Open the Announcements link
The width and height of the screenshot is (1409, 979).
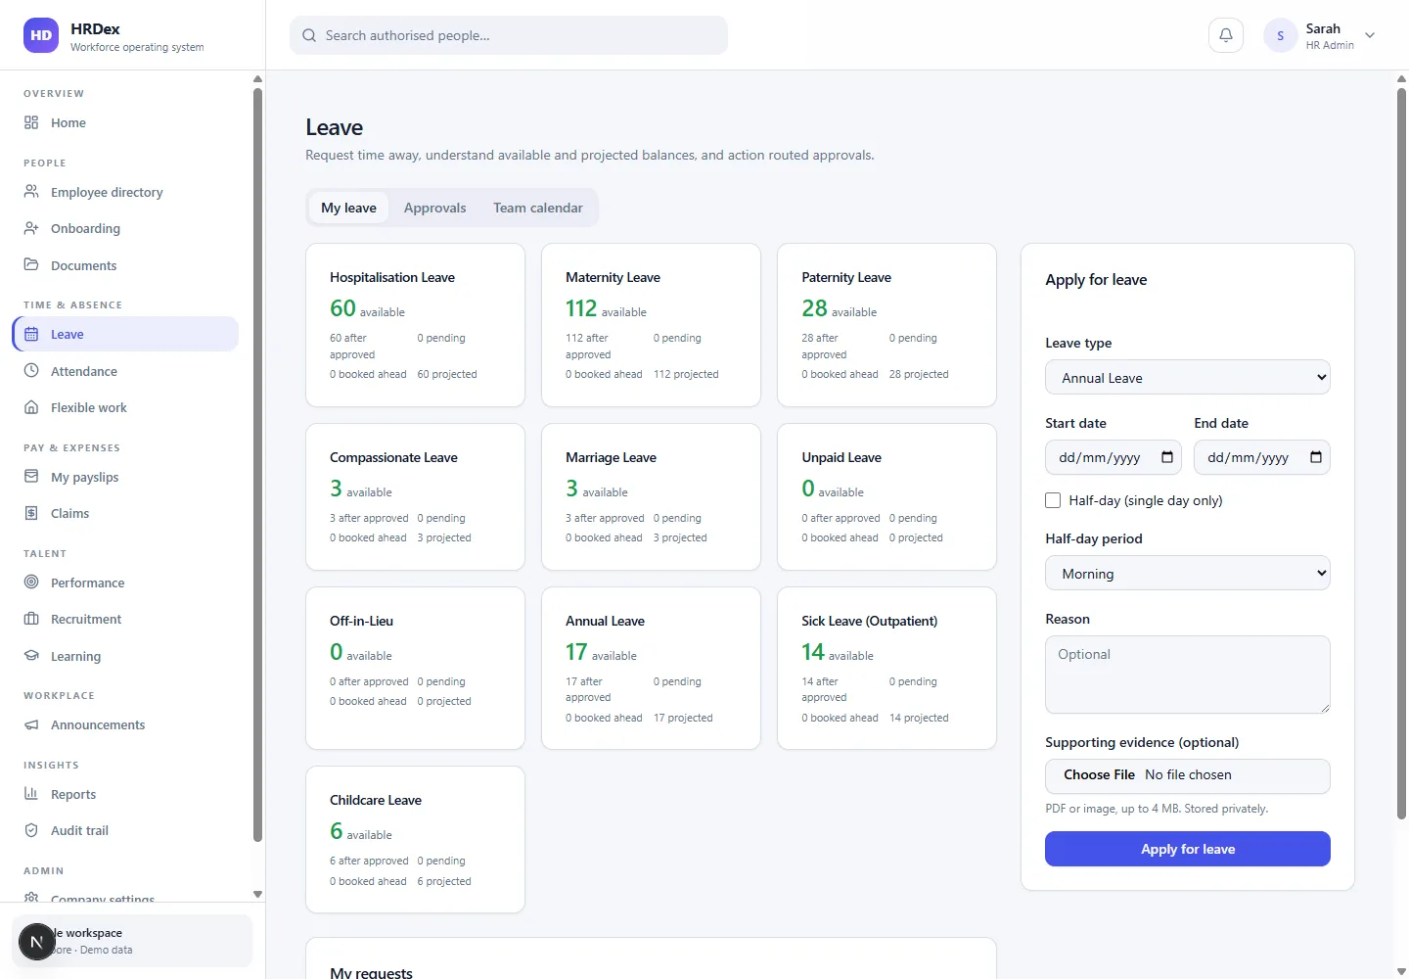click(x=125, y=724)
